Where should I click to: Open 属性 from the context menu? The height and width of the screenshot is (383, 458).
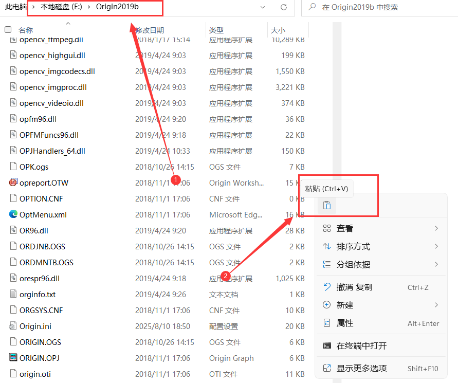click(x=381, y=323)
